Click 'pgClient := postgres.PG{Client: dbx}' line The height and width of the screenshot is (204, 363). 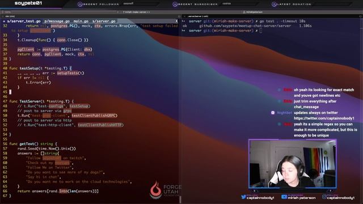(x=55, y=49)
